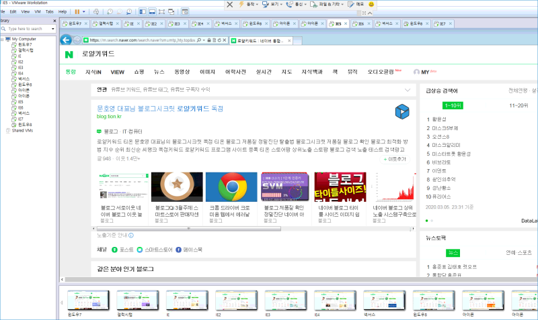Expand the 연관 related keywords chevron
The image size is (538, 320).
coord(408,90)
